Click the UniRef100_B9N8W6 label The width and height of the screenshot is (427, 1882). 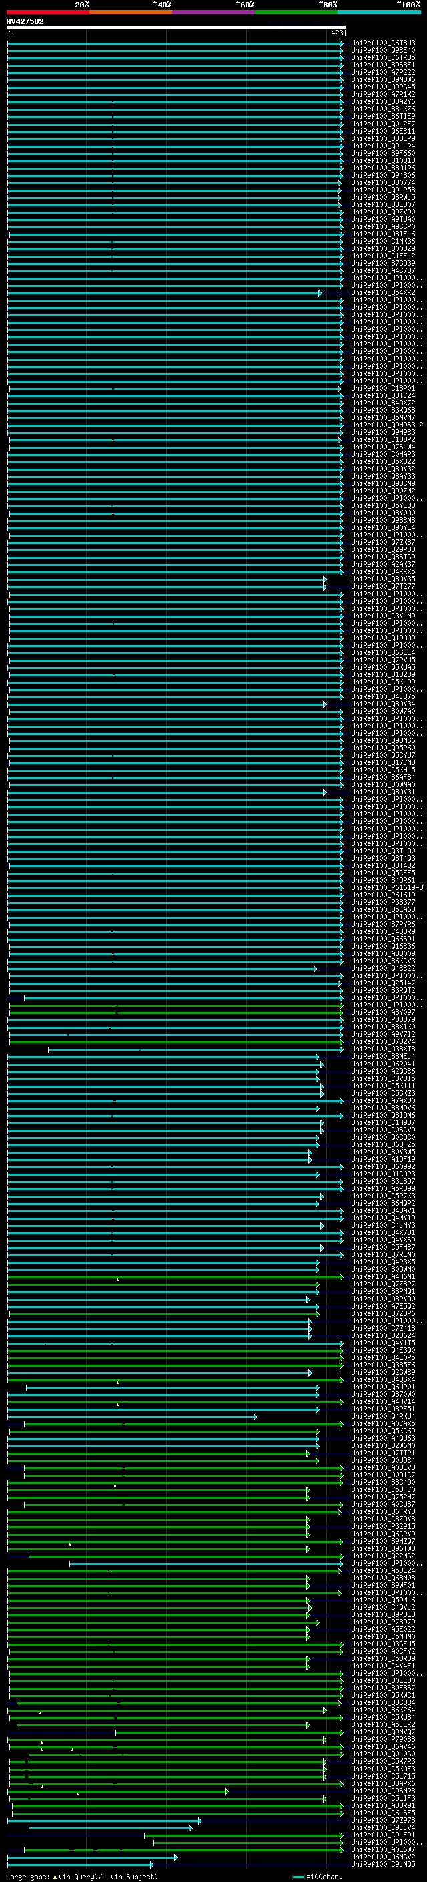[x=383, y=79]
